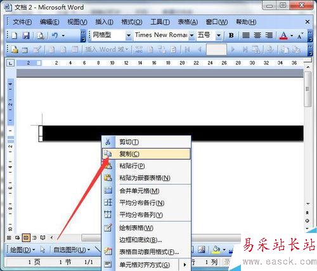Click the previous page double arrow
This screenshot has height=271, width=317.
[307, 213]
